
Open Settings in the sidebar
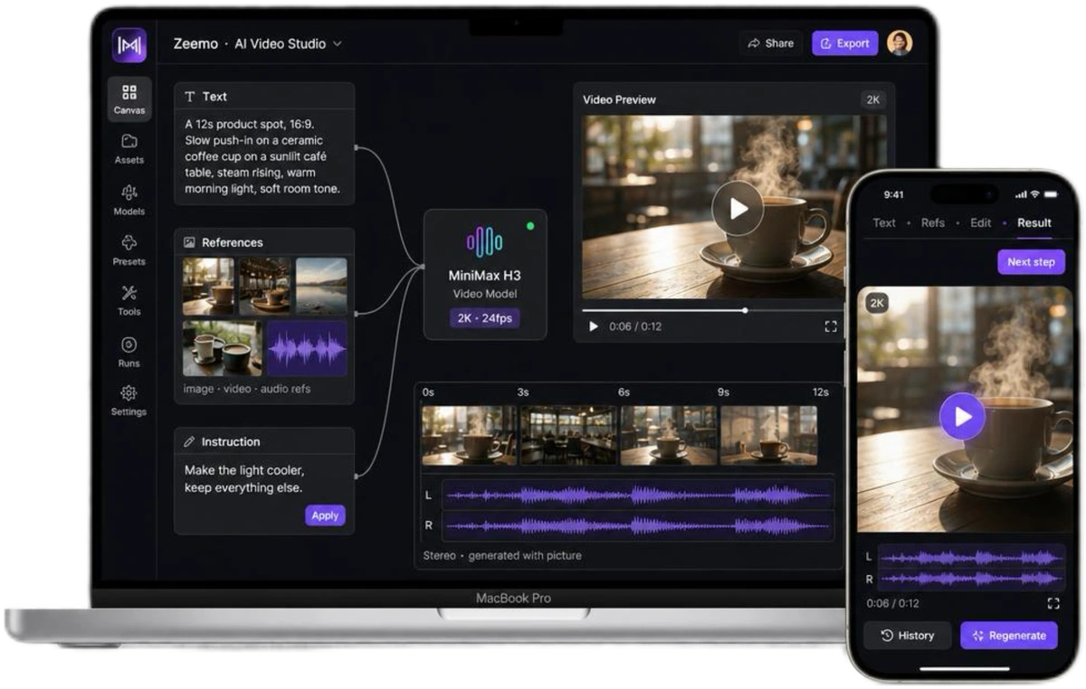click(x=129, y=401)
